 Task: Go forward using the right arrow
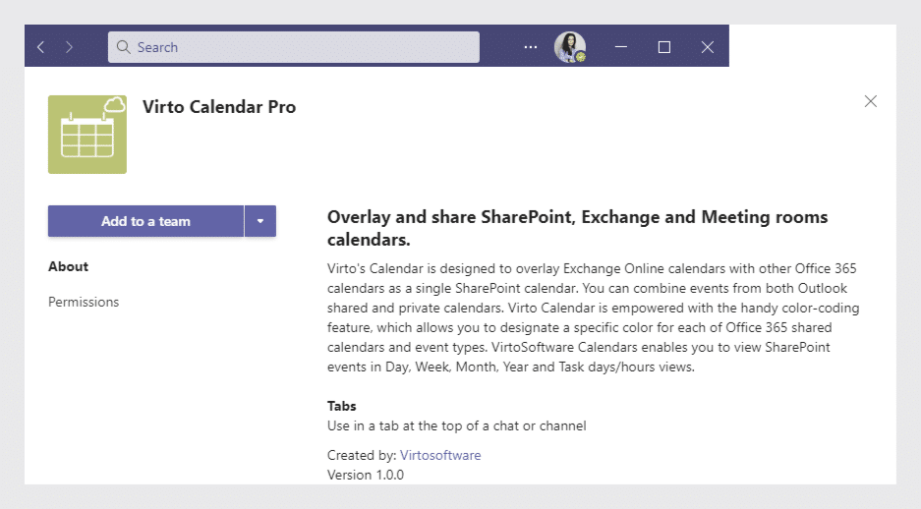click(x=69, y=47)
